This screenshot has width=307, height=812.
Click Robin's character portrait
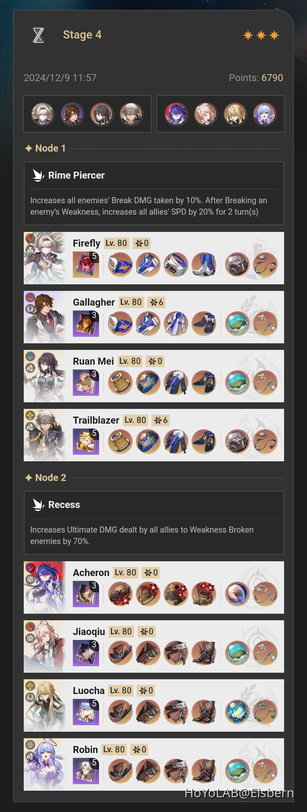[x=45, y=764]
